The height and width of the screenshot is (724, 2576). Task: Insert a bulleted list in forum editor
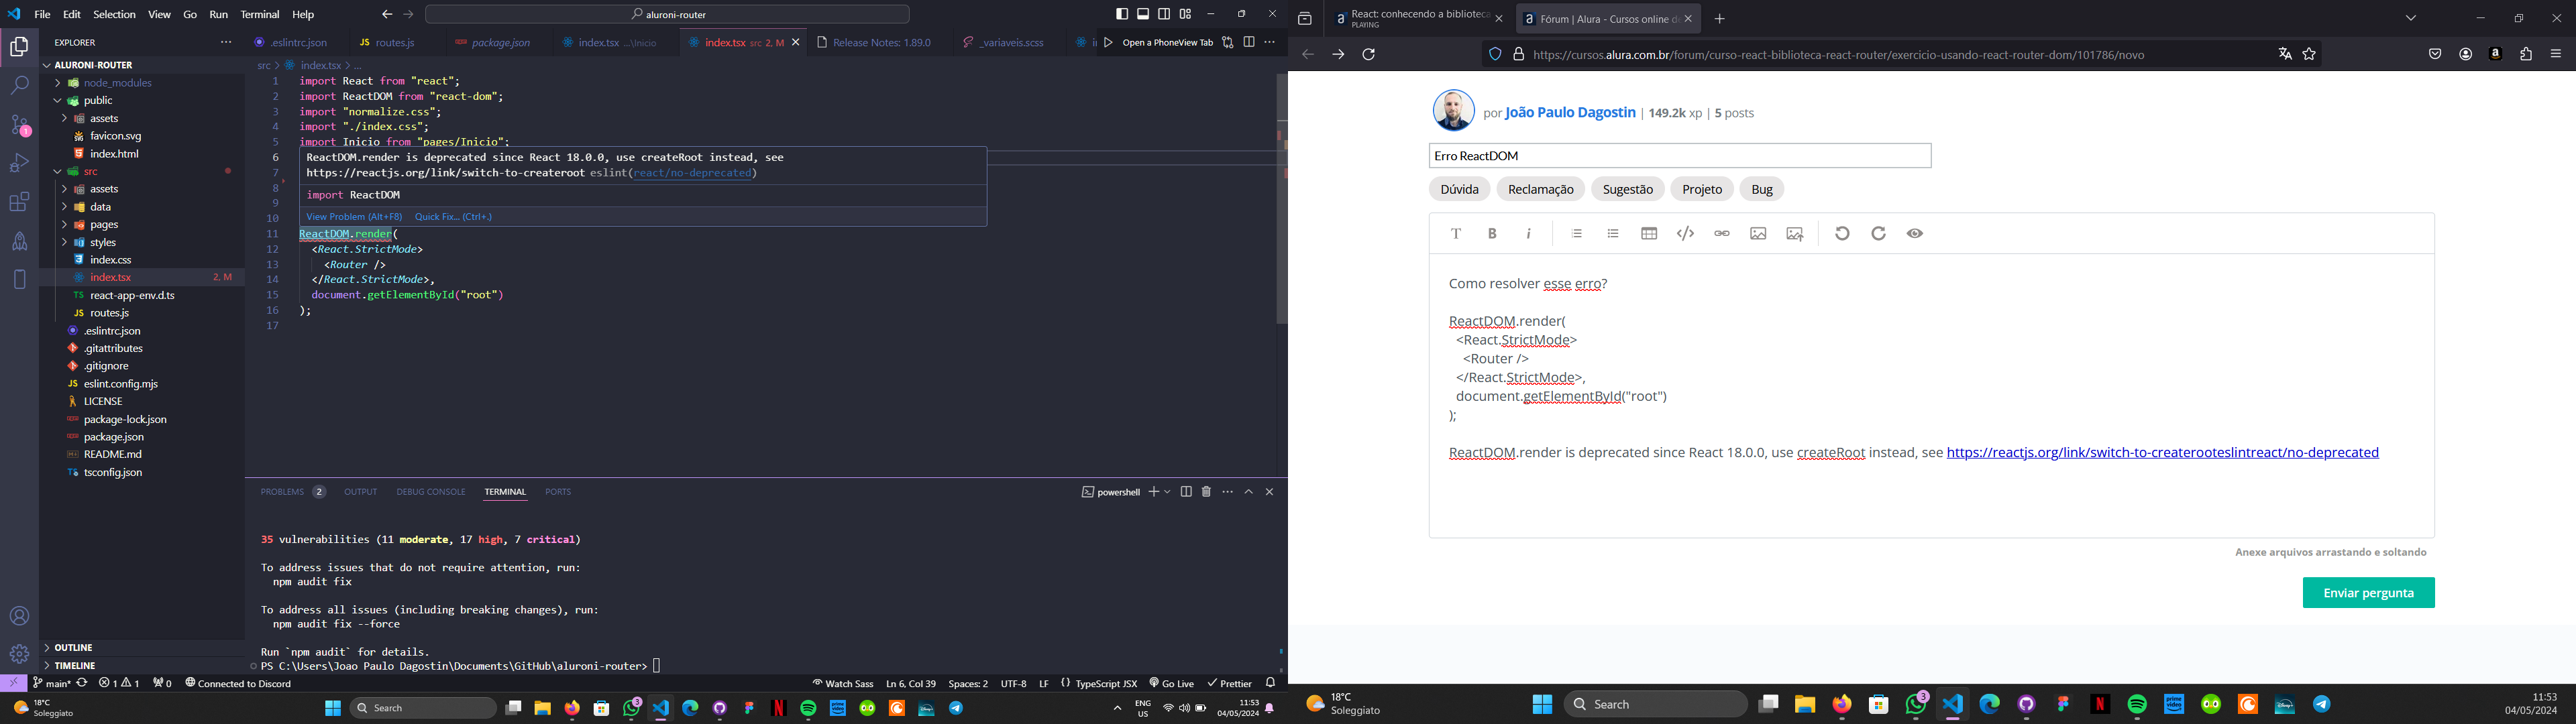tap(1613, 233)
